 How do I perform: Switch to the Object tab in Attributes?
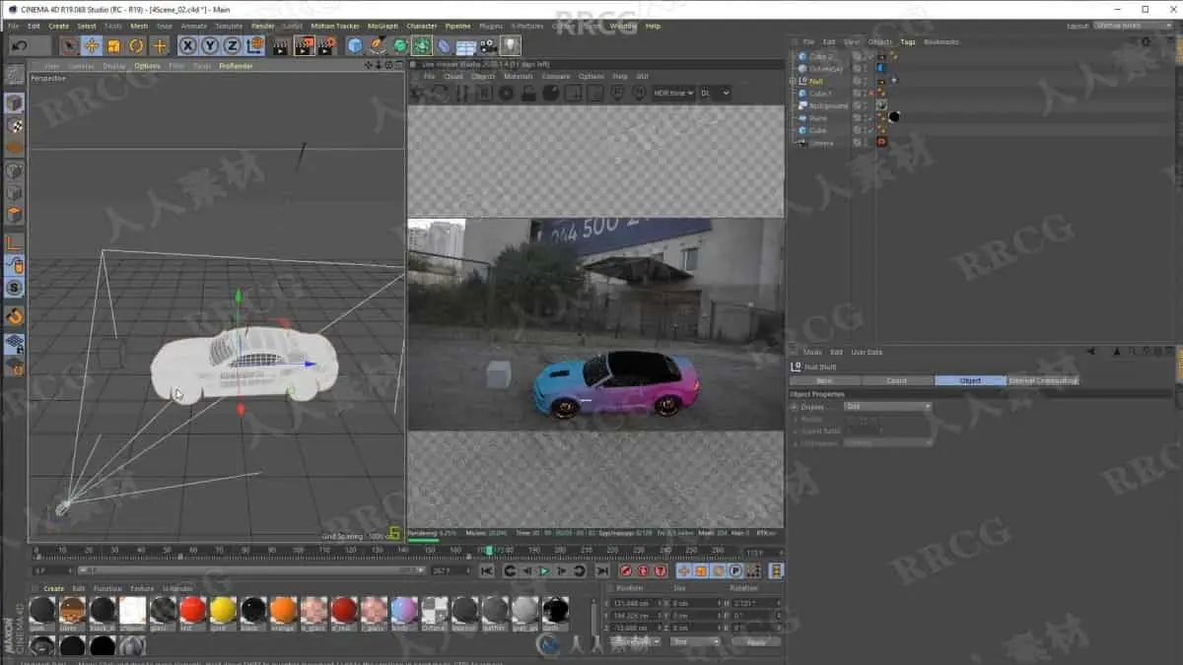pos(970,380)
